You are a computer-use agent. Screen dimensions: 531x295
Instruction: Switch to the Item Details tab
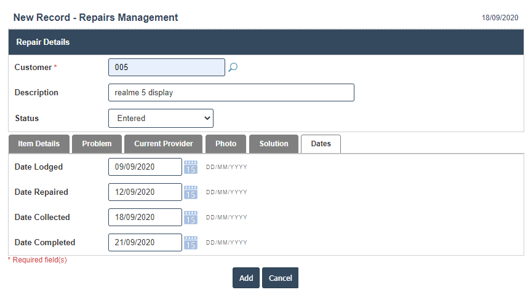pyautogui.click(x=39, y=144)
